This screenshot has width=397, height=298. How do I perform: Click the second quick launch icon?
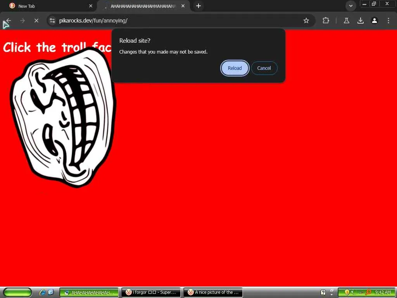51,292
